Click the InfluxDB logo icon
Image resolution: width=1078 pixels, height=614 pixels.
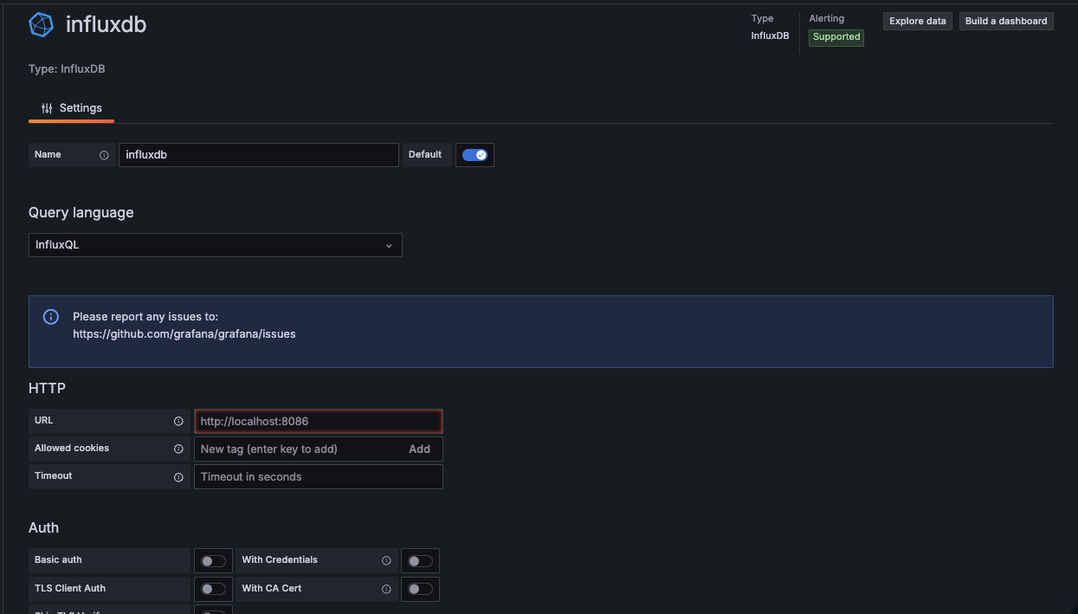click(x=42, y=25)
